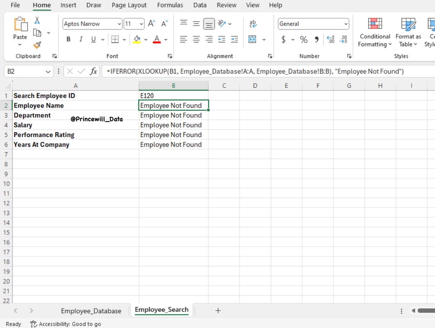Open the Employee_Database sheet tab
This screenshot has width=435, height=328.
click(91, 311)
